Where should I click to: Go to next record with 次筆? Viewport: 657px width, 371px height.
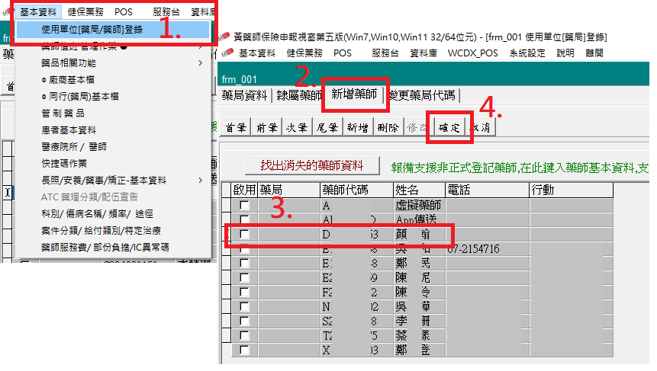[x=297, y=127]
